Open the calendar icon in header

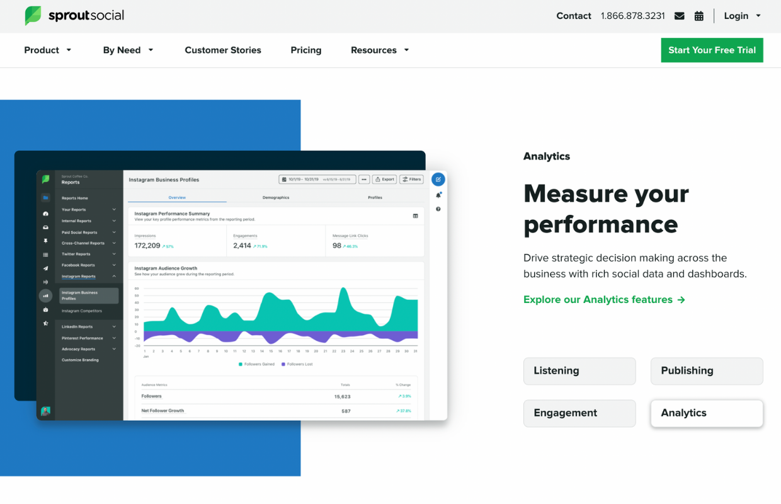coord(698,16)
